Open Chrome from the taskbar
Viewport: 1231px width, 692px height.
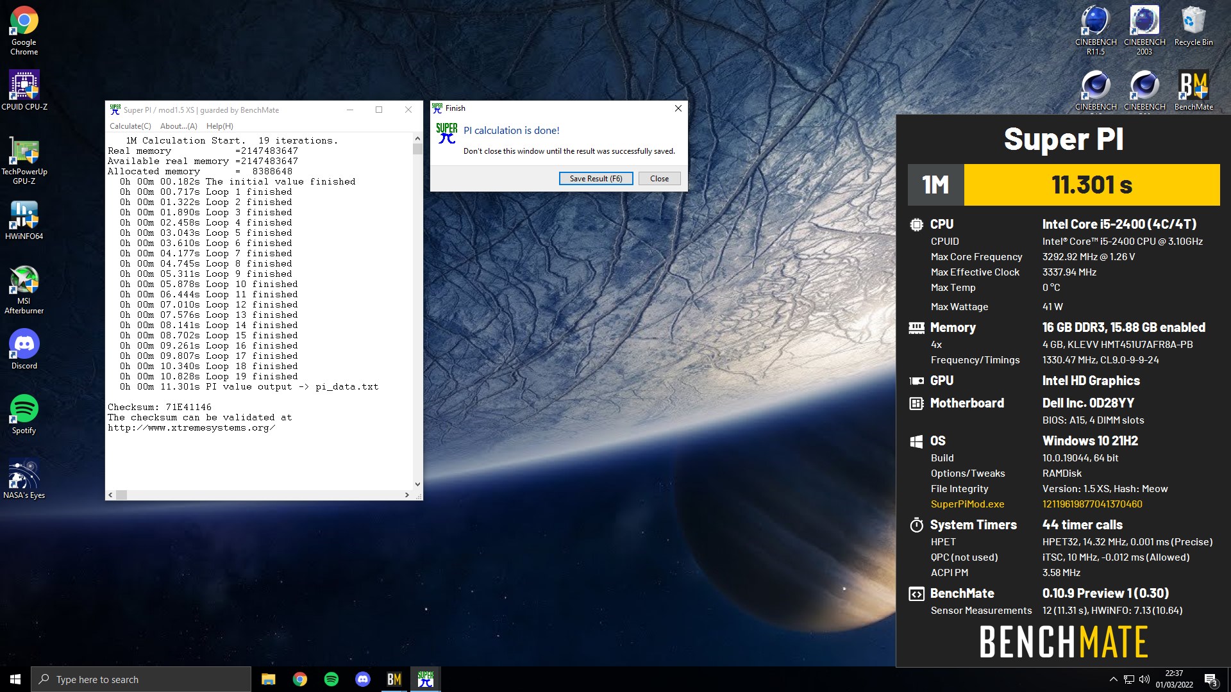click(x=300, y=679)
